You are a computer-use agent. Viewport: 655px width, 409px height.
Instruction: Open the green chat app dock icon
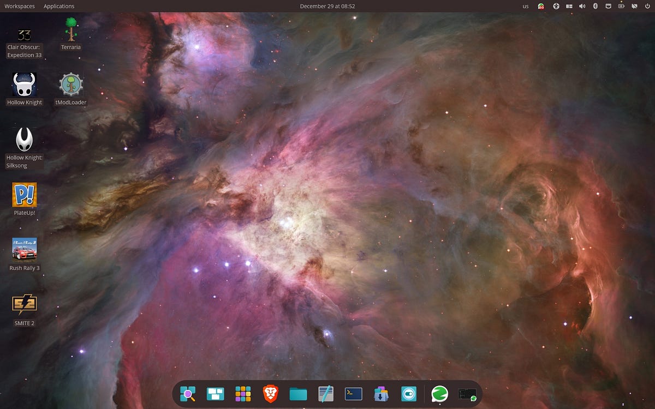[x=439, y=394]
